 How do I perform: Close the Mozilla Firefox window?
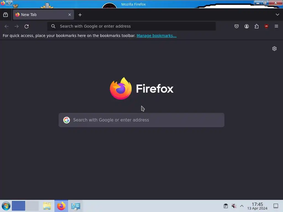click(276, 3)
